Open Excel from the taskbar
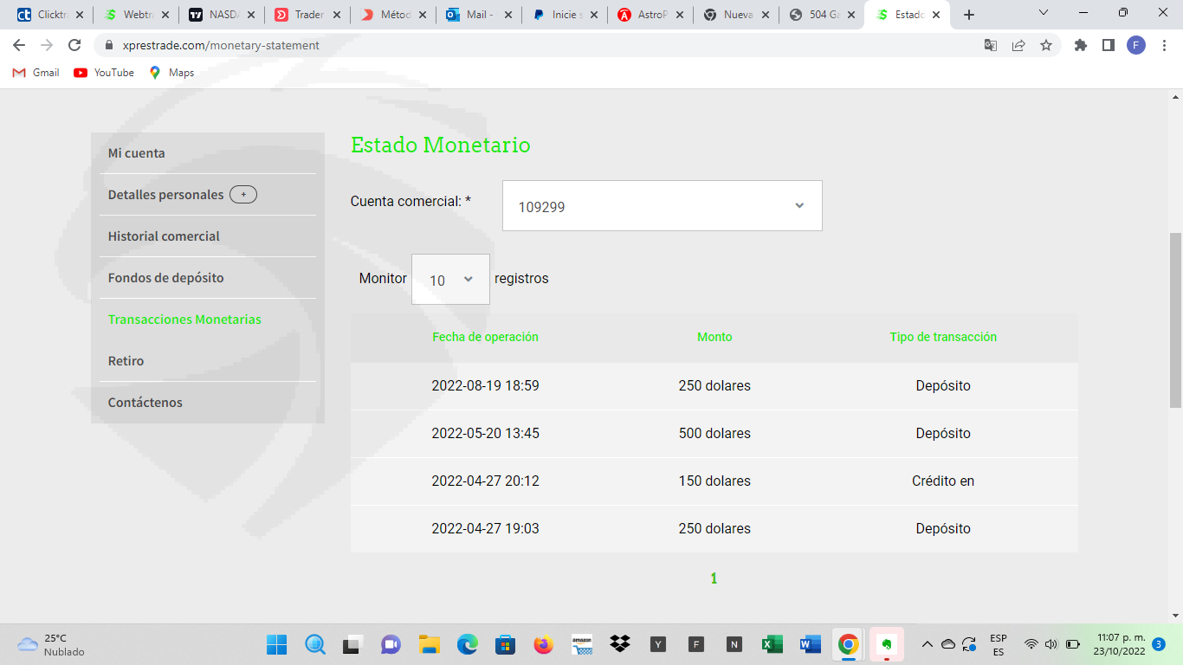This screenshot has height=665, width=1183. pyautogui.click(x=772, y=644)
